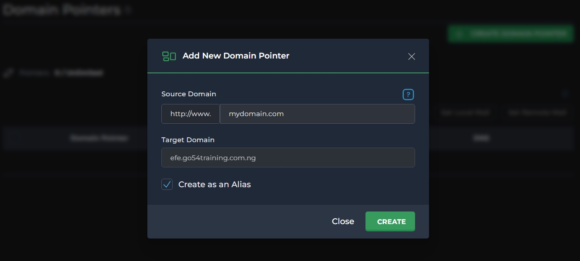
Task: Toggle the Create as an Alias checkbox
Action: tap(167, 184)
